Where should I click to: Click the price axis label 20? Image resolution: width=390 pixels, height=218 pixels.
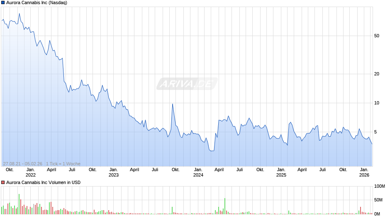(377, 74)
